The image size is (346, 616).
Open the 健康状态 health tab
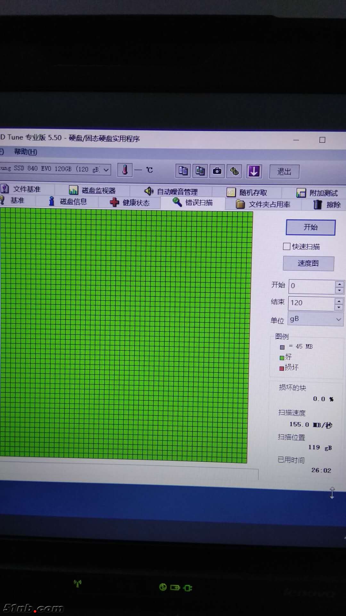[130, 203]
